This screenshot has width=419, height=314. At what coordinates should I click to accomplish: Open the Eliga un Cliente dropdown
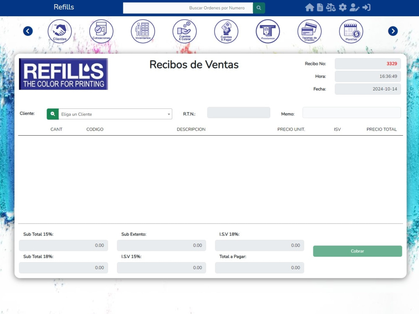[x=115, y=114]
